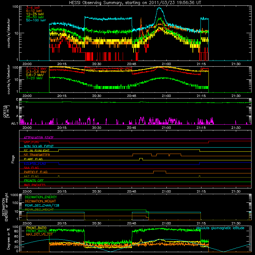This screenshot has height=255, width=255.
Task: Select the SC_TRANSMITTER flag label
Action: point(37,155)
